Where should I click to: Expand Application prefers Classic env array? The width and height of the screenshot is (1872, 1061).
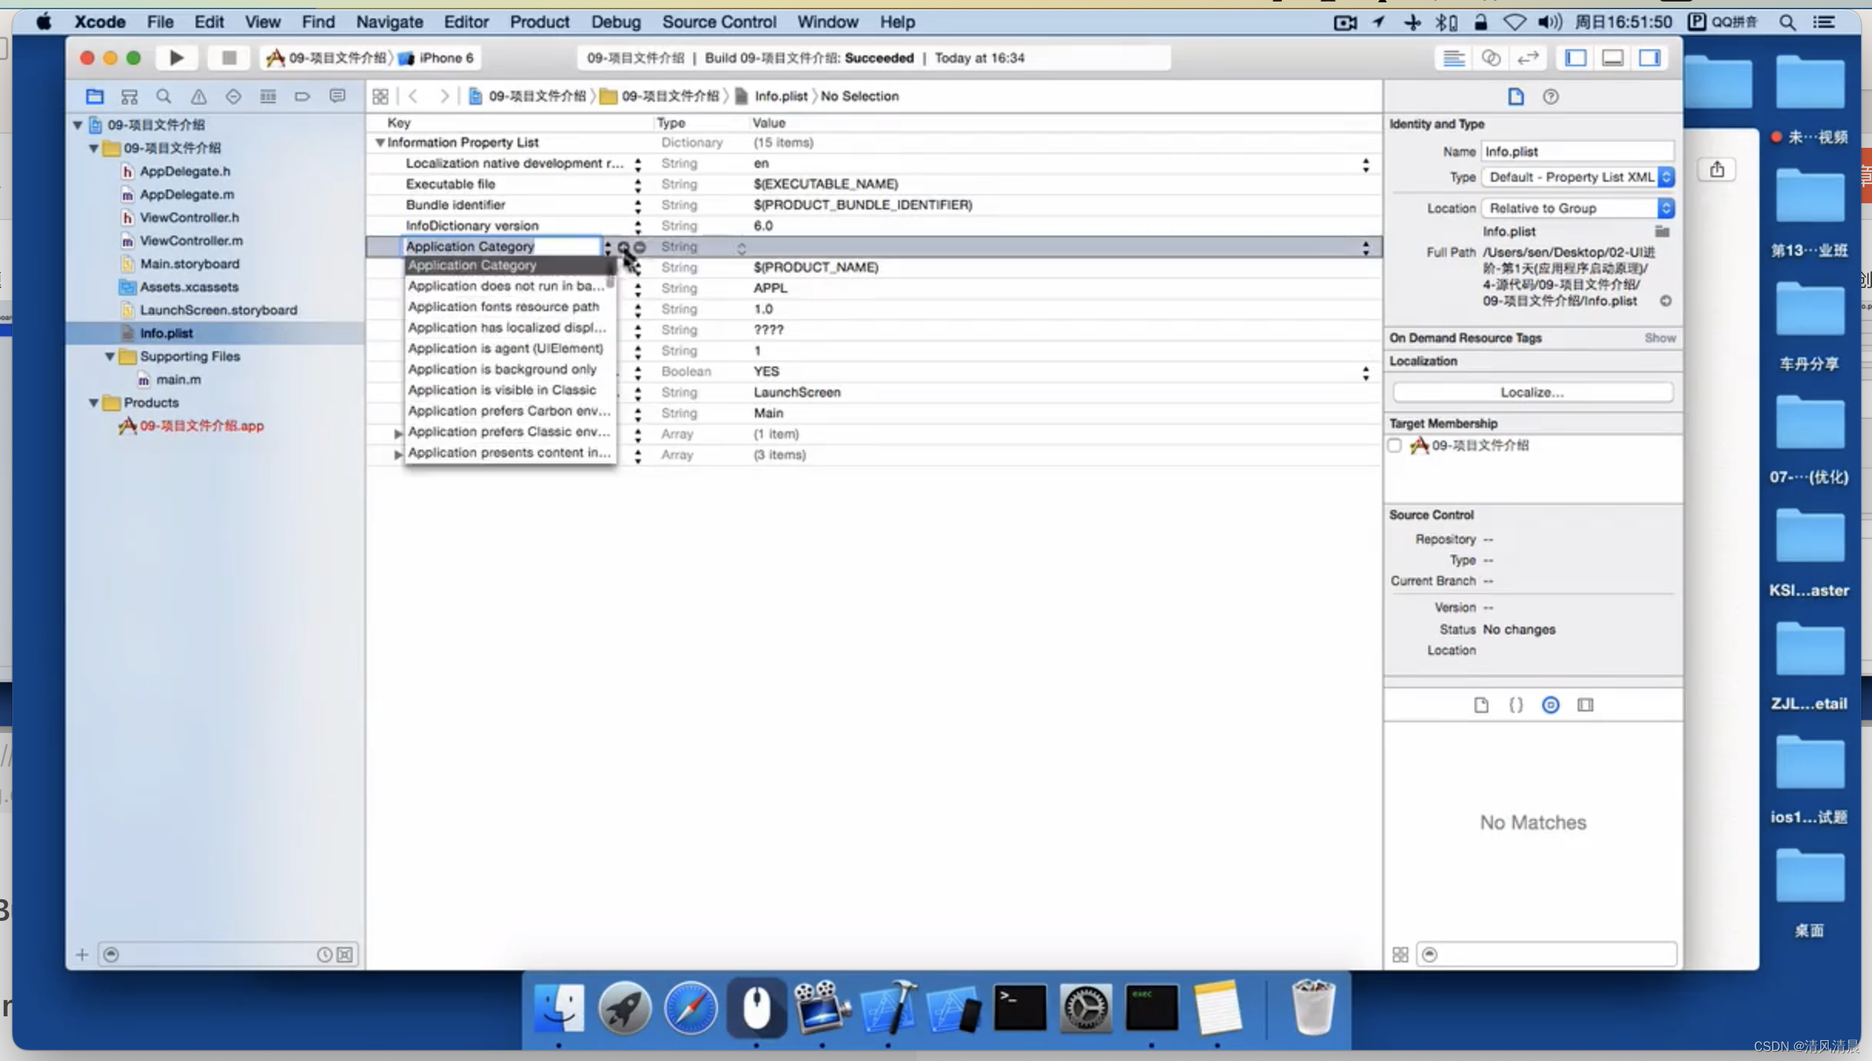398,433
